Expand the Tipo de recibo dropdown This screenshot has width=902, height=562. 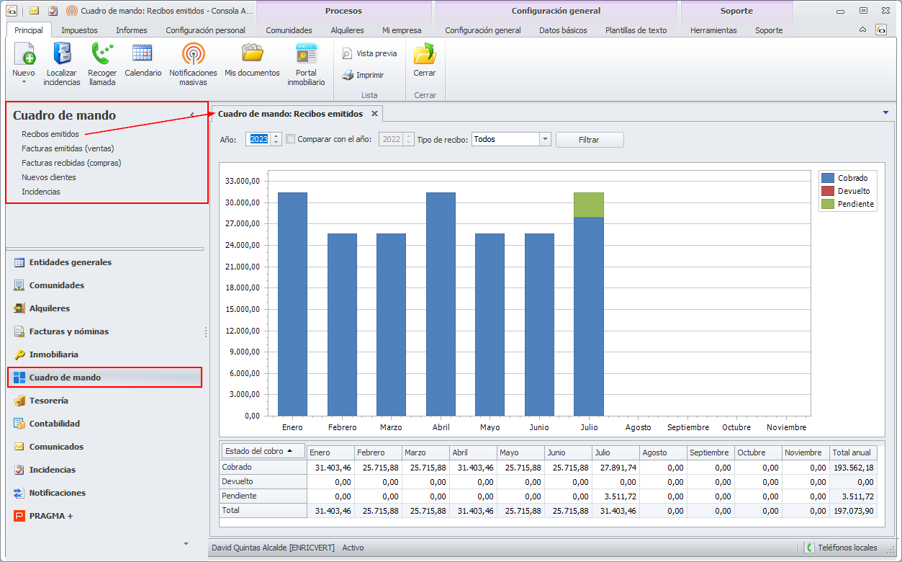[545, 139]
